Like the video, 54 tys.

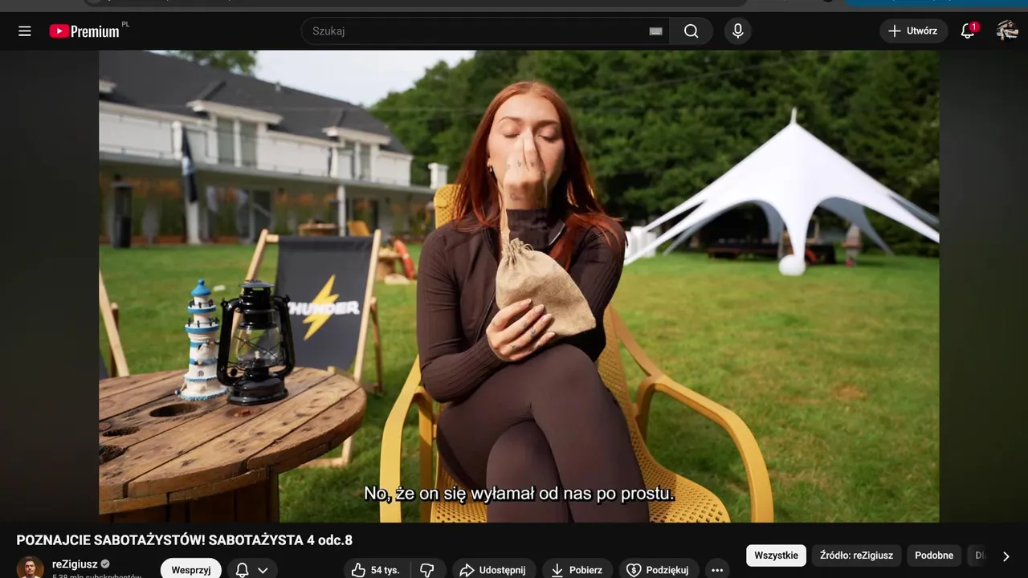[377, 569]
